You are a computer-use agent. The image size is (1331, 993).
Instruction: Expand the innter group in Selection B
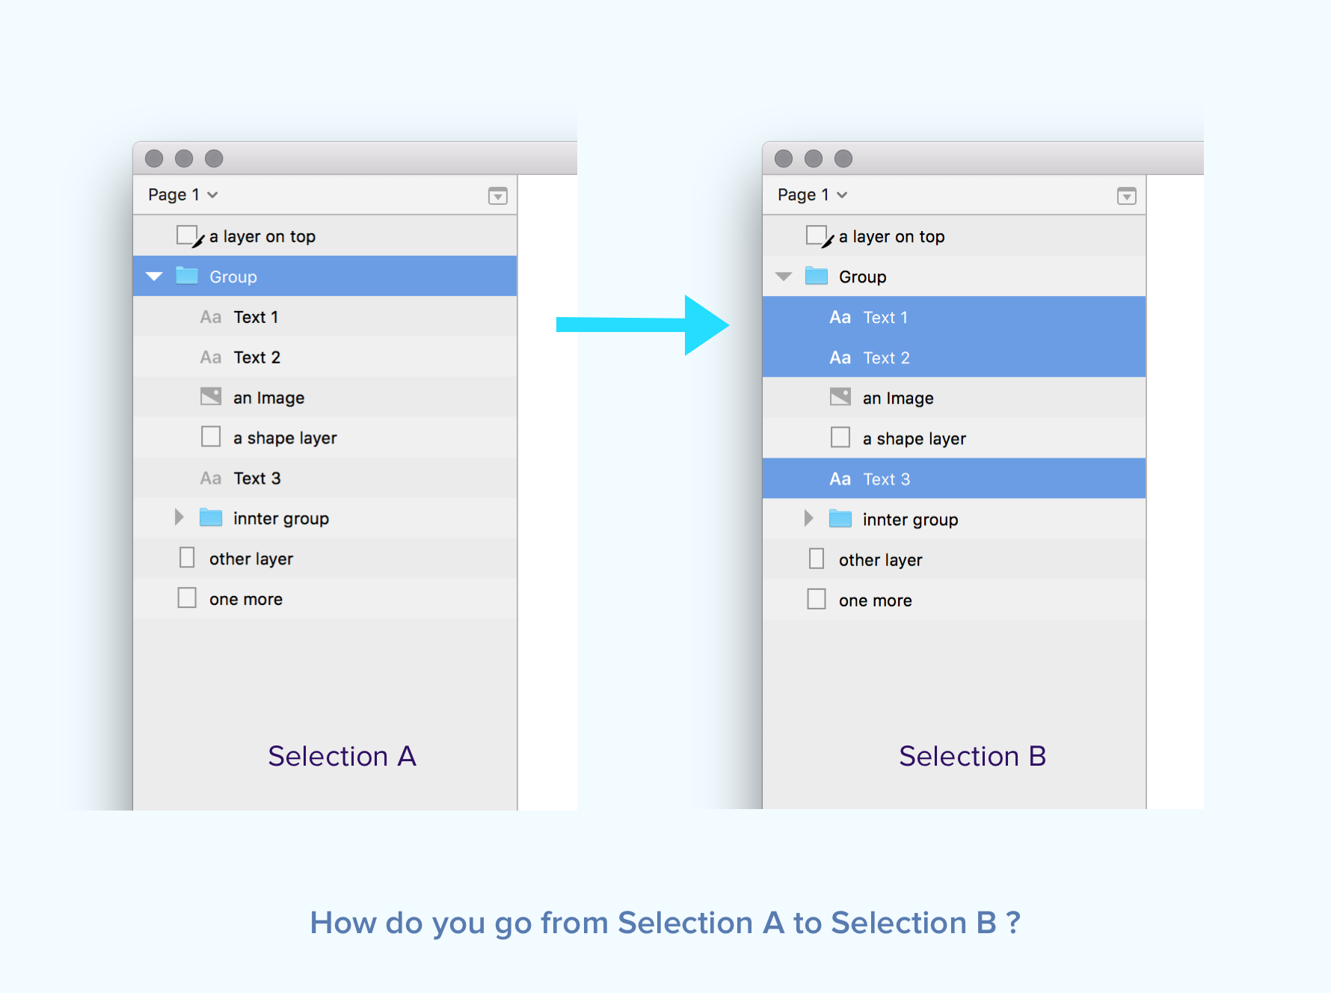point(808,518)
